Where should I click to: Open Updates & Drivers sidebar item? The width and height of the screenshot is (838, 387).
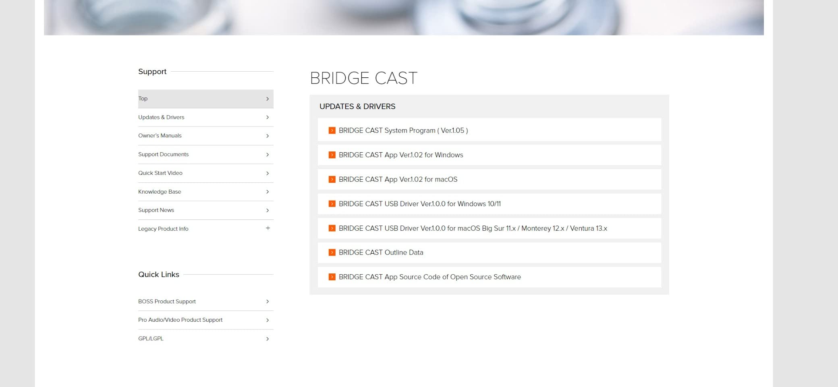pos(205,117)
